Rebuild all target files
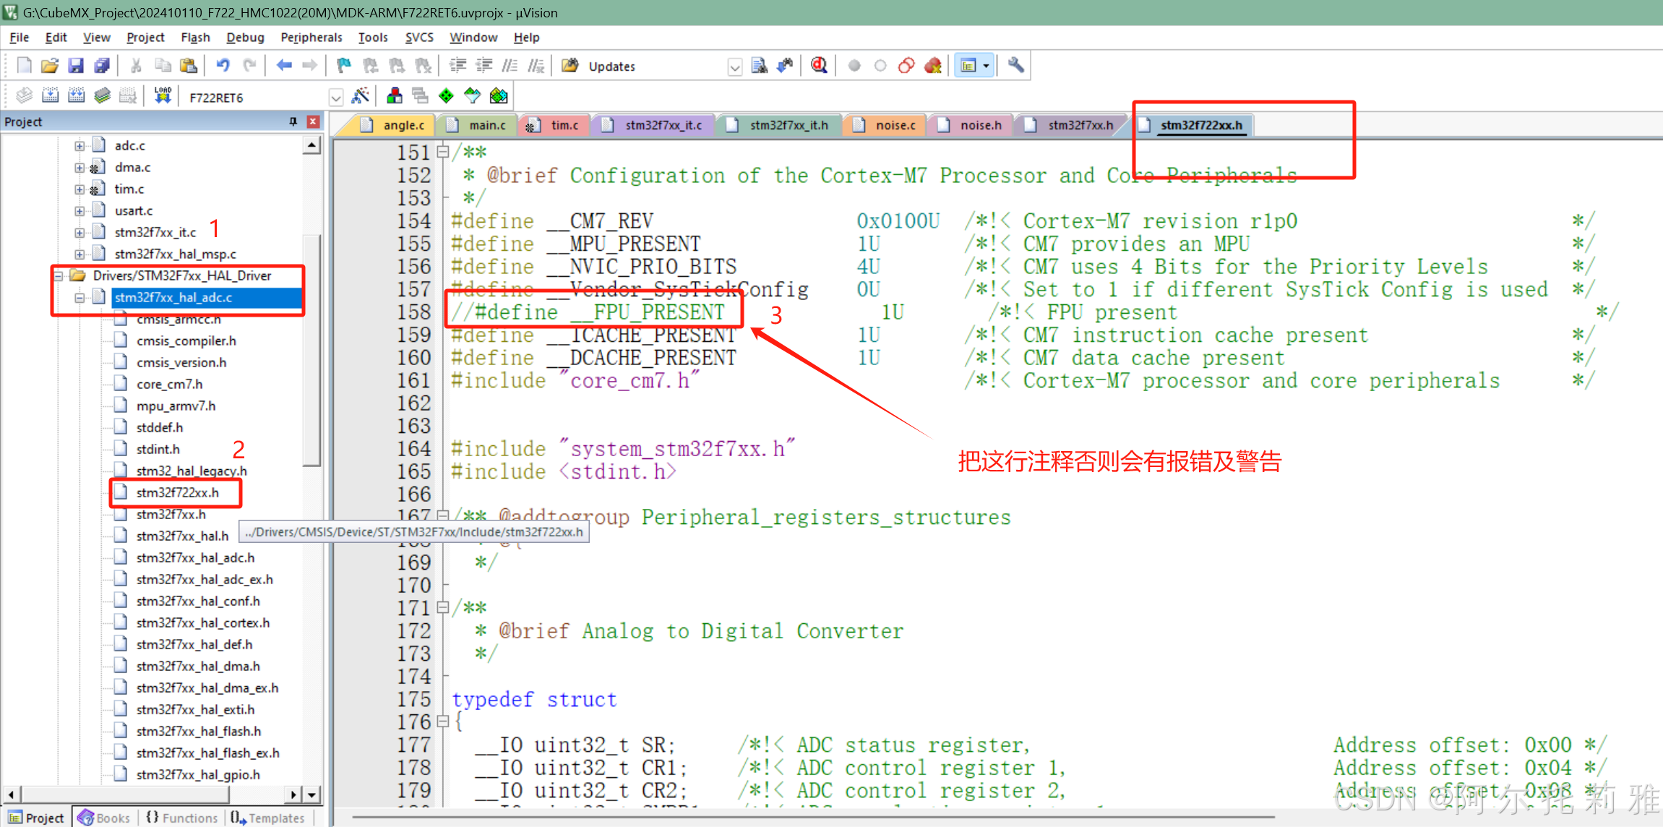The width and height of the screenshot is (1663, 827). point(76,95)
